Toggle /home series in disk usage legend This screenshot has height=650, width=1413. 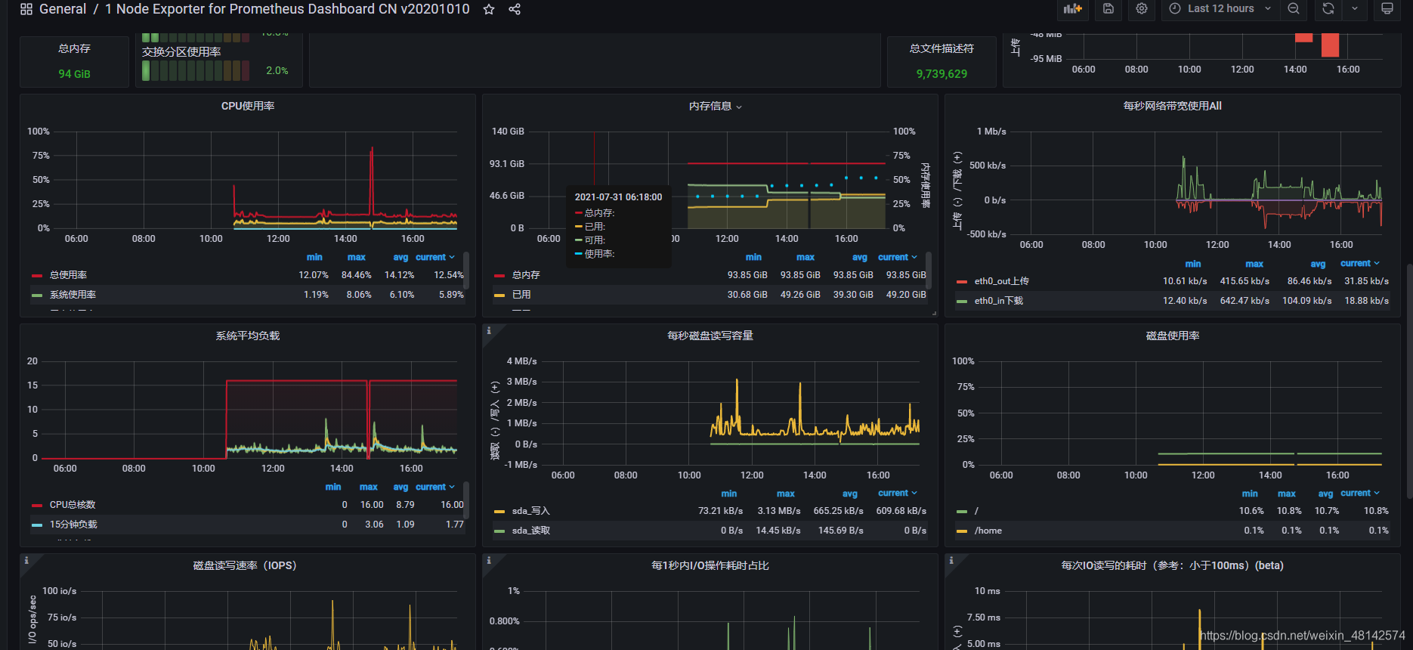(988, 531)
